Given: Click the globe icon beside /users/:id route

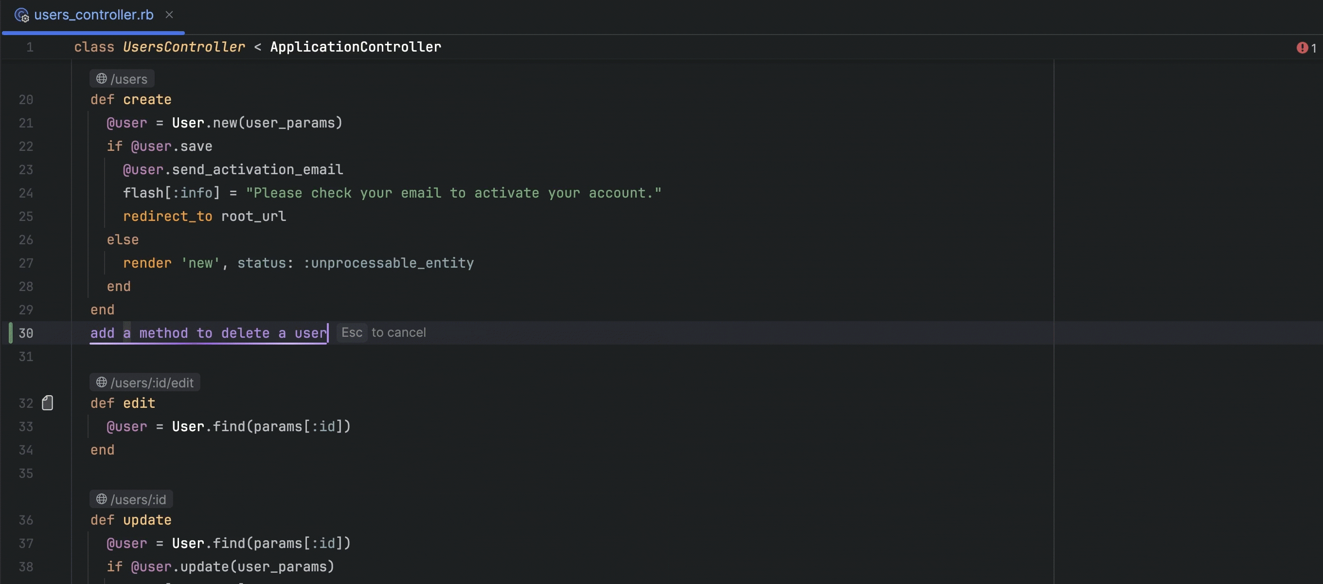Looking at the screenshot, I should coord(102,499).
